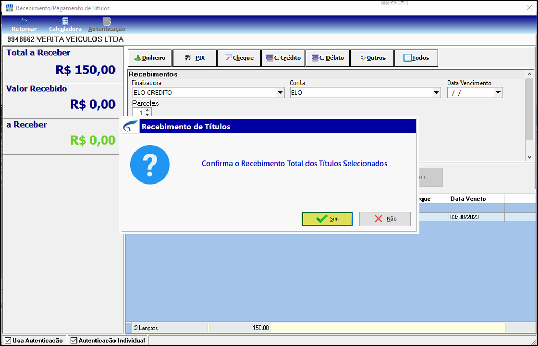The width and height of the screenshot is (538, 346).
Task: Click the window app icon in title bar
Action: pyautogui.click(x=10, y=8)
